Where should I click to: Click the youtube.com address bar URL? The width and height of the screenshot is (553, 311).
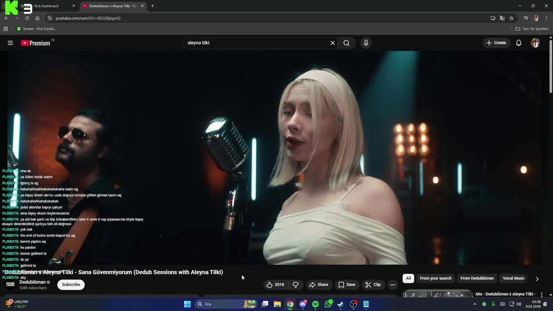click(x=88, y=18)
